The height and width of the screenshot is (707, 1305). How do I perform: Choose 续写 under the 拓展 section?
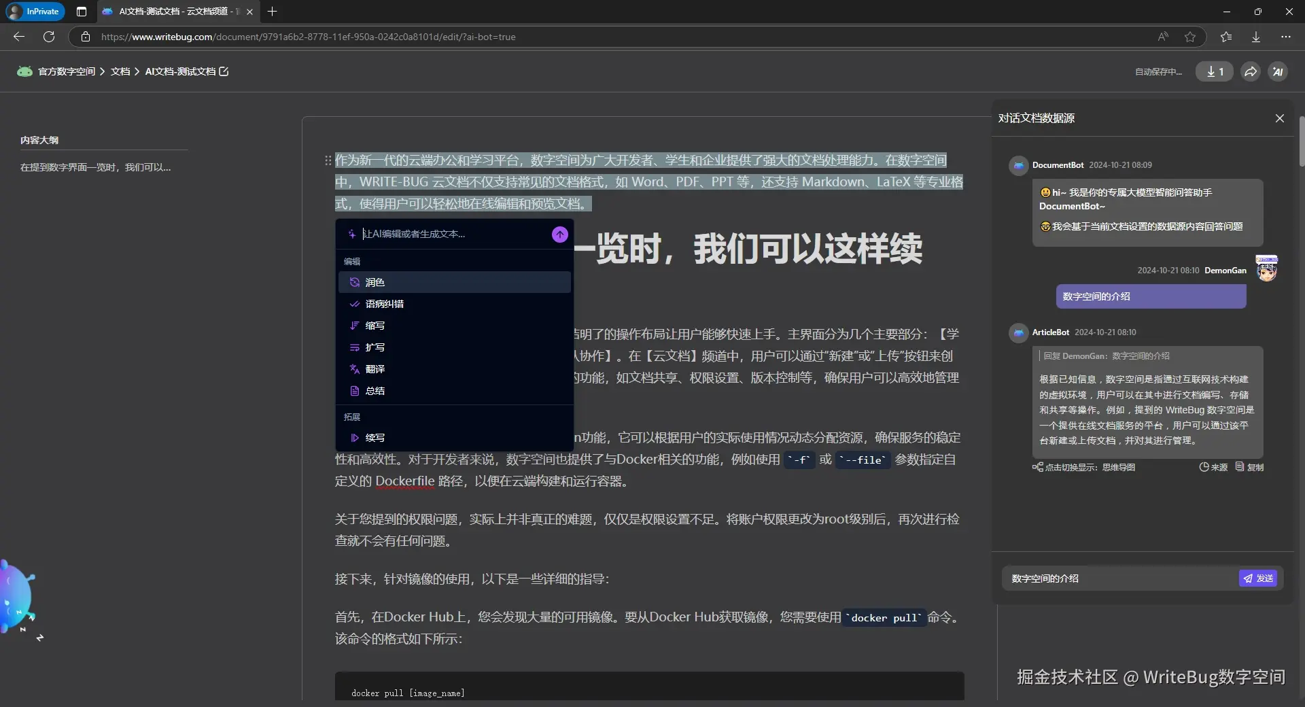[373, 437]
